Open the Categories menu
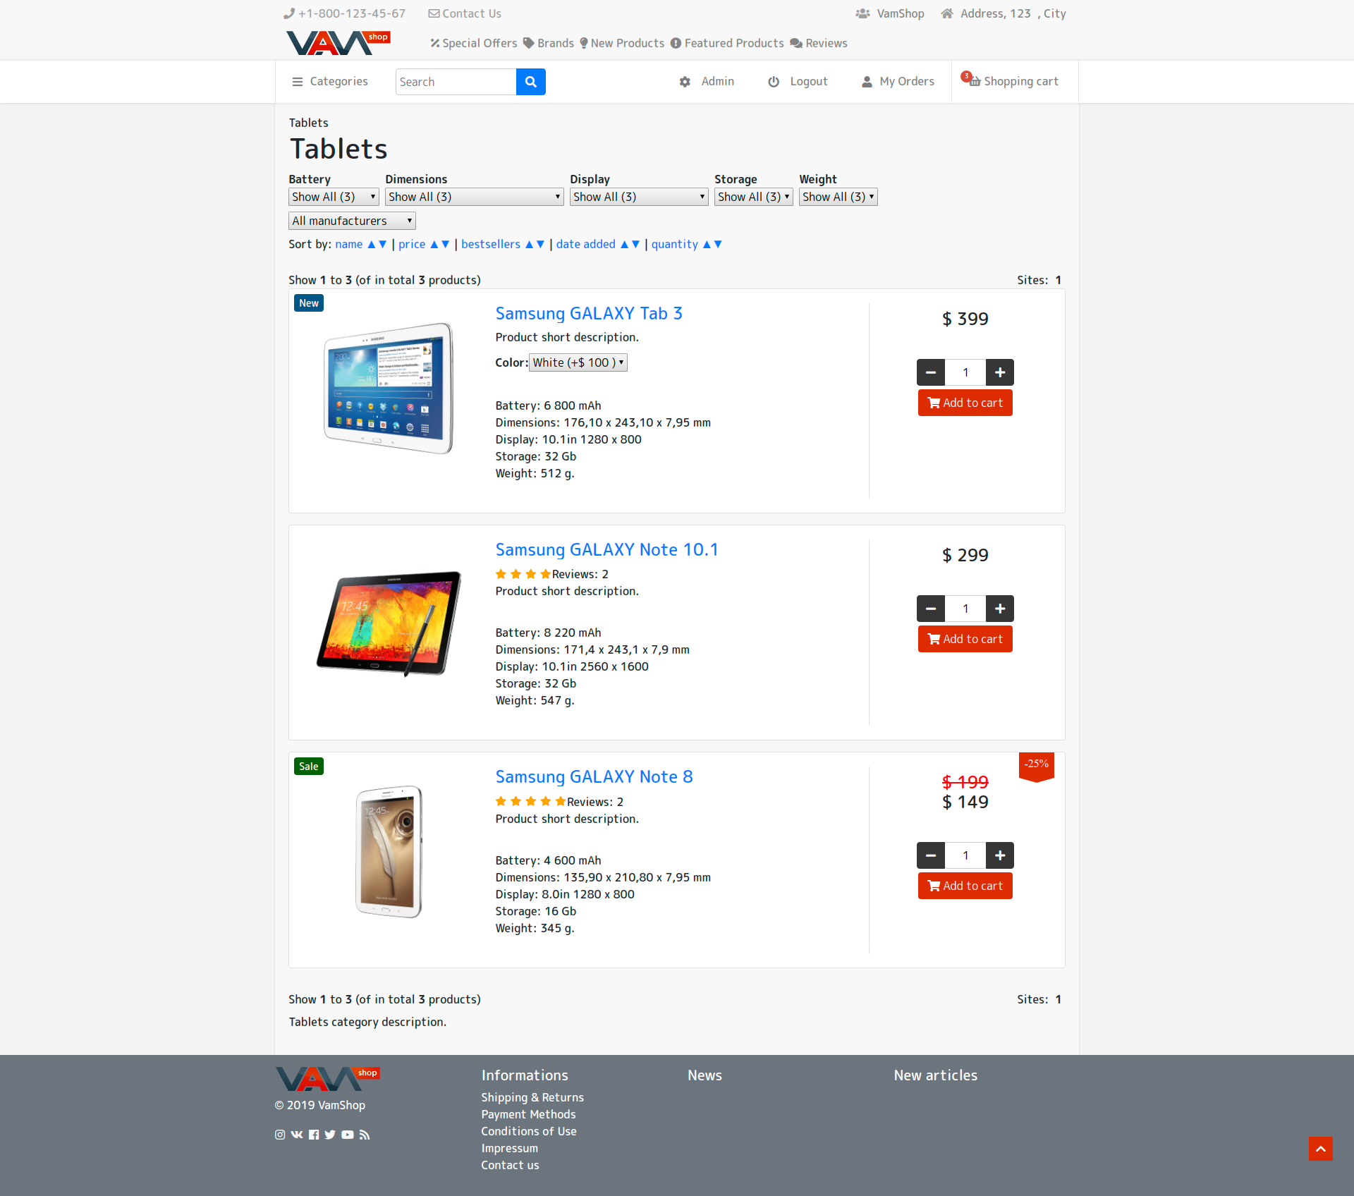1354x1196 pixels. (329, 82)
